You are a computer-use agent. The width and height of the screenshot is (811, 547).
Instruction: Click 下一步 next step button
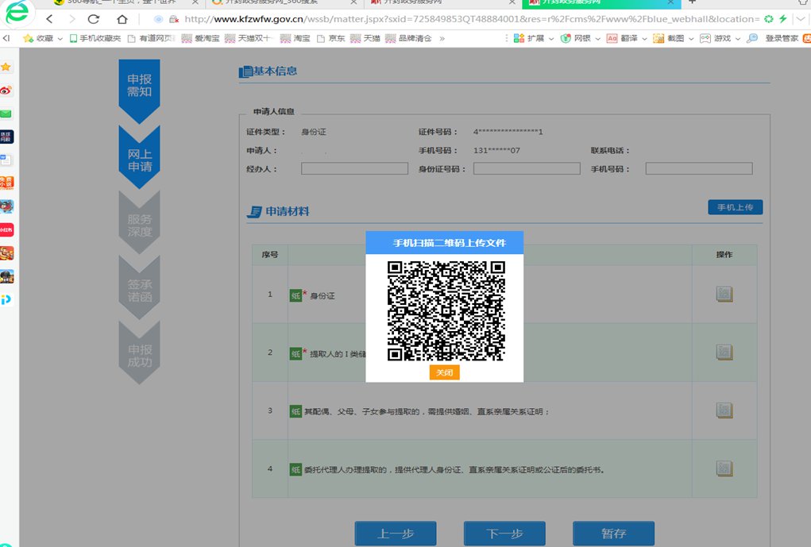[x=505, y=534]
